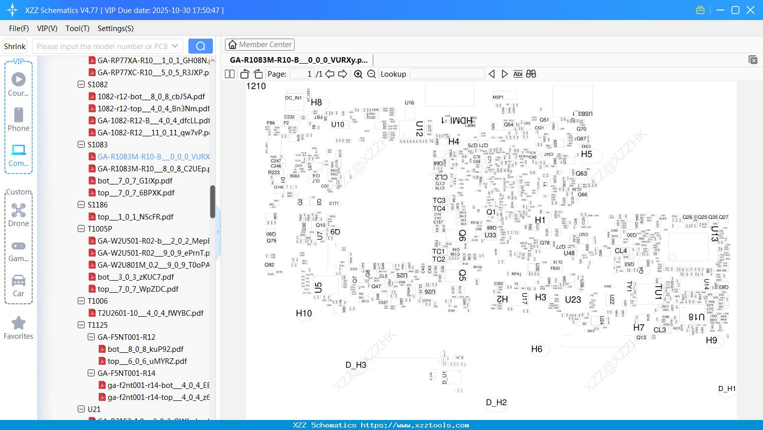This screenshot has height=430, width=763.
Task: Click the file tree vertical scrollbar thumb
Action: click(x=212, y=201)
